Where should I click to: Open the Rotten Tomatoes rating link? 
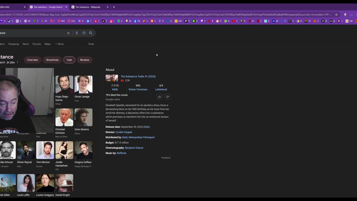click(x=138, y=89)
